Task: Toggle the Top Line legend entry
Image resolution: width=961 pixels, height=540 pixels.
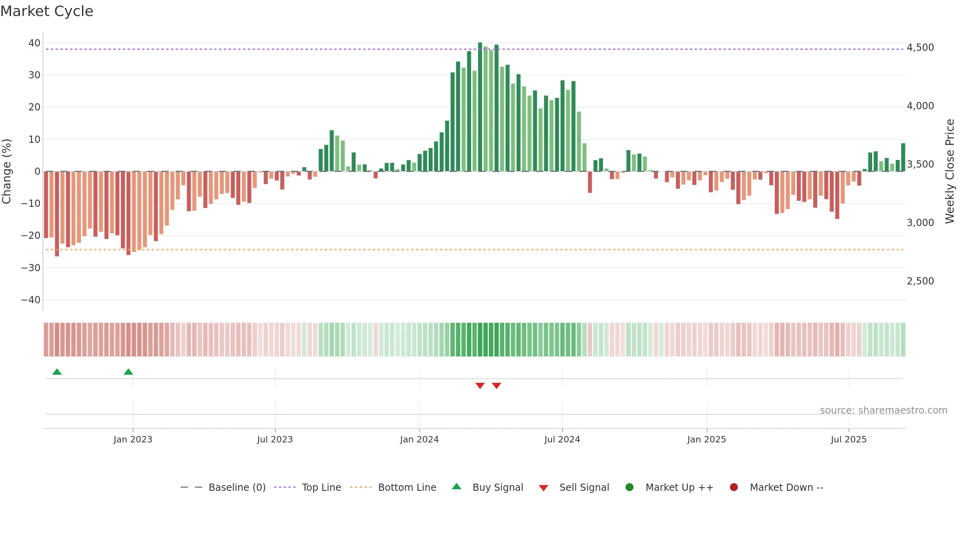Action: pyautogui.click(x=308, y=487)
